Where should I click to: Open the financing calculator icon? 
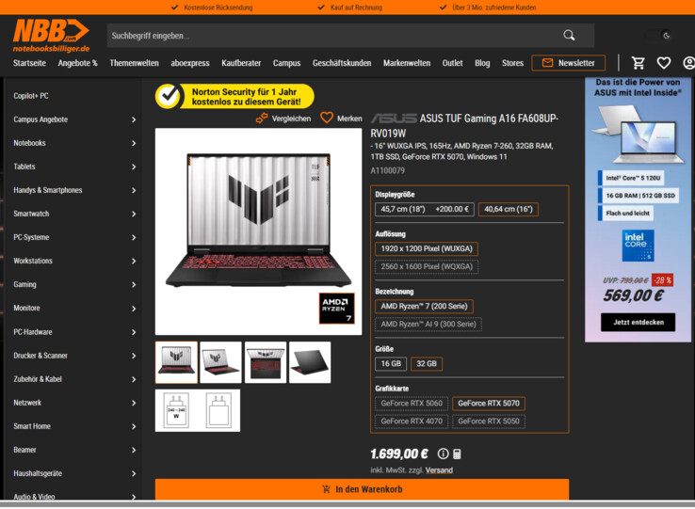[457, 454]
